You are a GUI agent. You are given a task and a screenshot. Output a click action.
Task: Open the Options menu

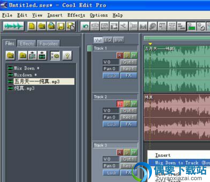point(99,15)
